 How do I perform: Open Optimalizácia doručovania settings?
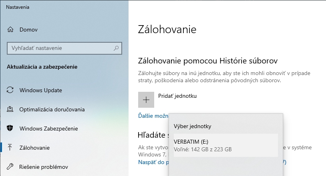(x=52, y=109)
